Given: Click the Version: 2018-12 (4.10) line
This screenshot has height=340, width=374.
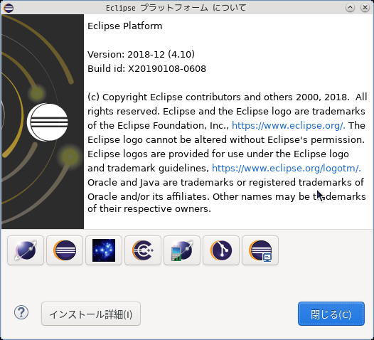Looking at the screenshot, I should [141, 54].
